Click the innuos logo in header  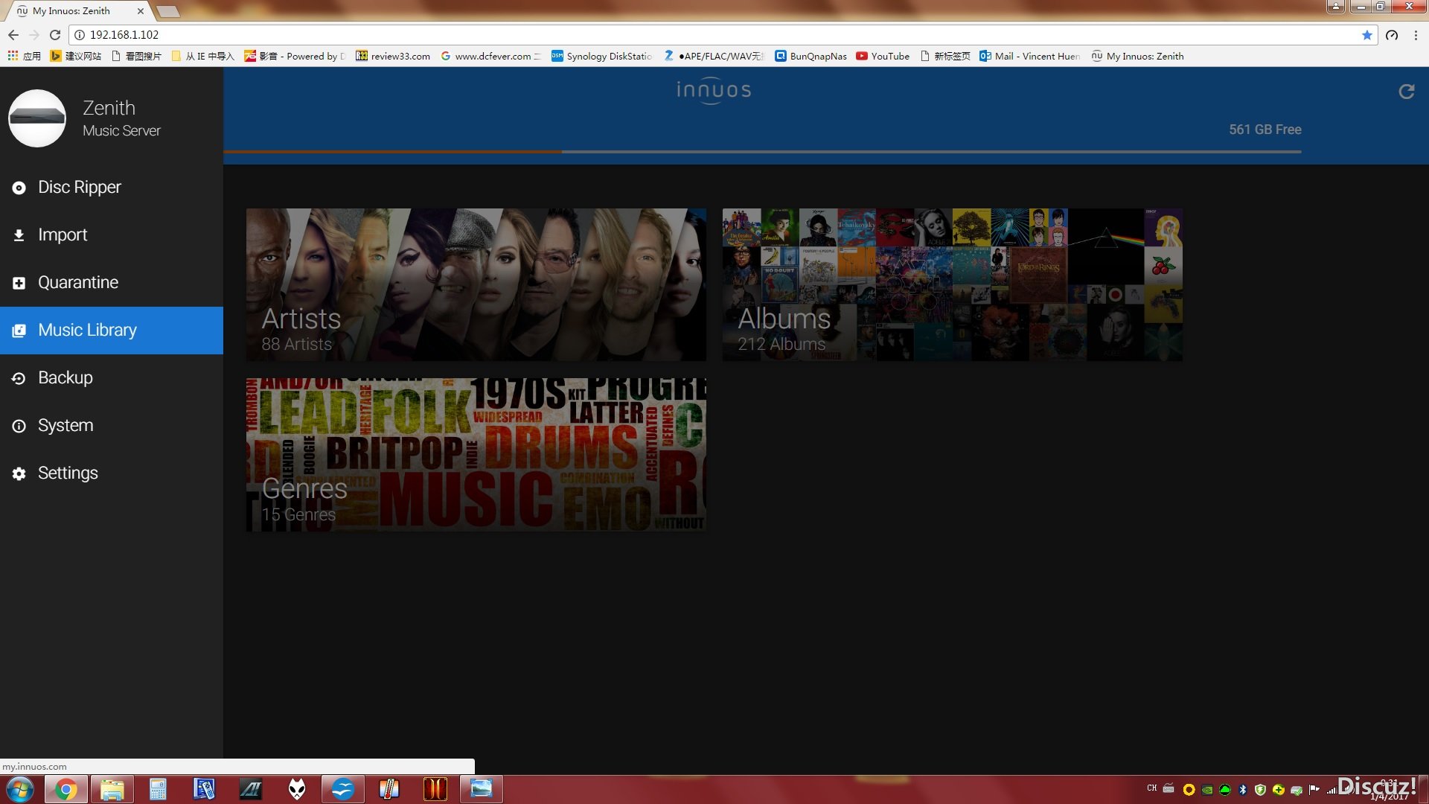713,91
